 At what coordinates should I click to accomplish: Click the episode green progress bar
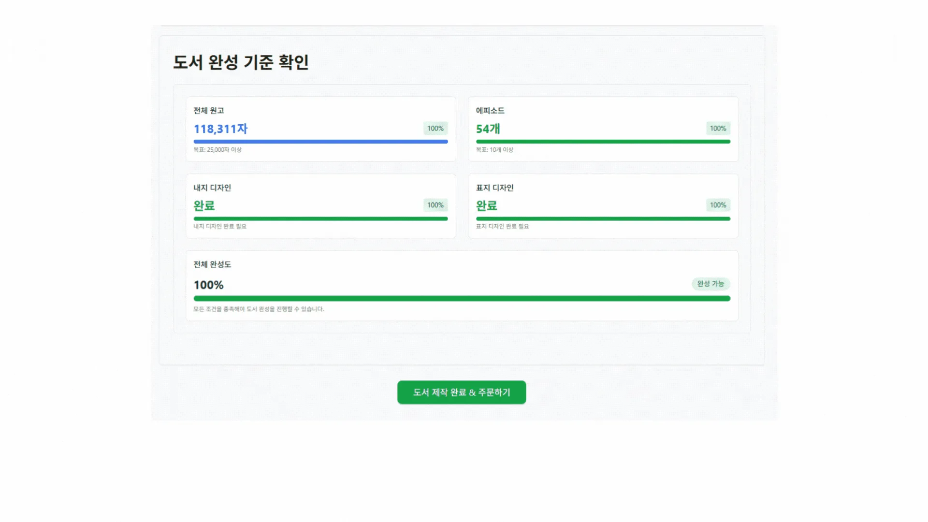[603, 141]
